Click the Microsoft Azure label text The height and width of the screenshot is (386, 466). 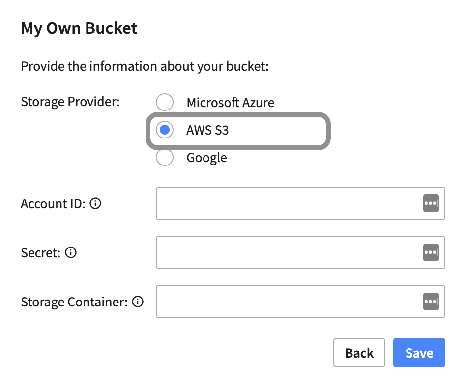tap(230, 102)
